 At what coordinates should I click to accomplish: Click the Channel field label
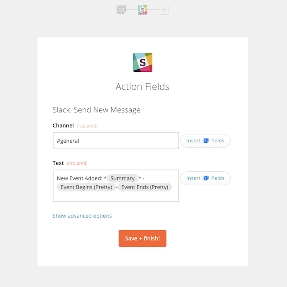pos(63,125)
